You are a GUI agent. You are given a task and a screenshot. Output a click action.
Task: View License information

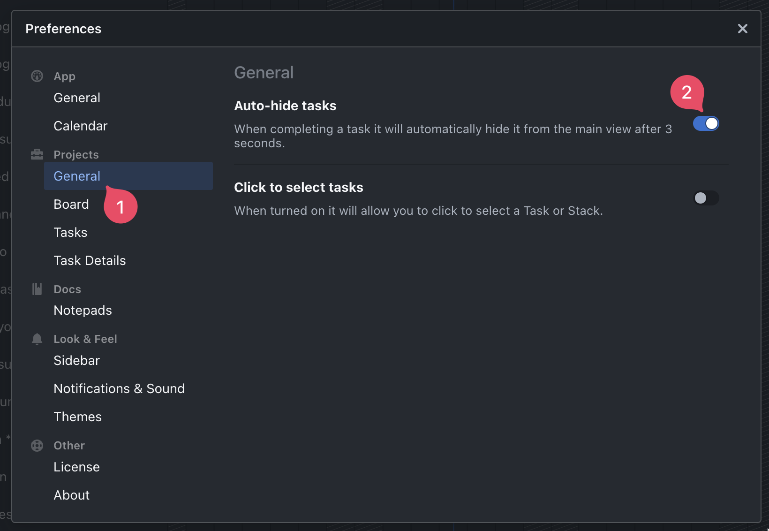click(x=76, y=467)
